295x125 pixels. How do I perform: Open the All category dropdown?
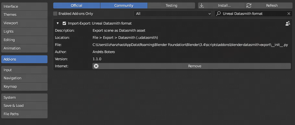pyautogui.click(x=173, y=14)
